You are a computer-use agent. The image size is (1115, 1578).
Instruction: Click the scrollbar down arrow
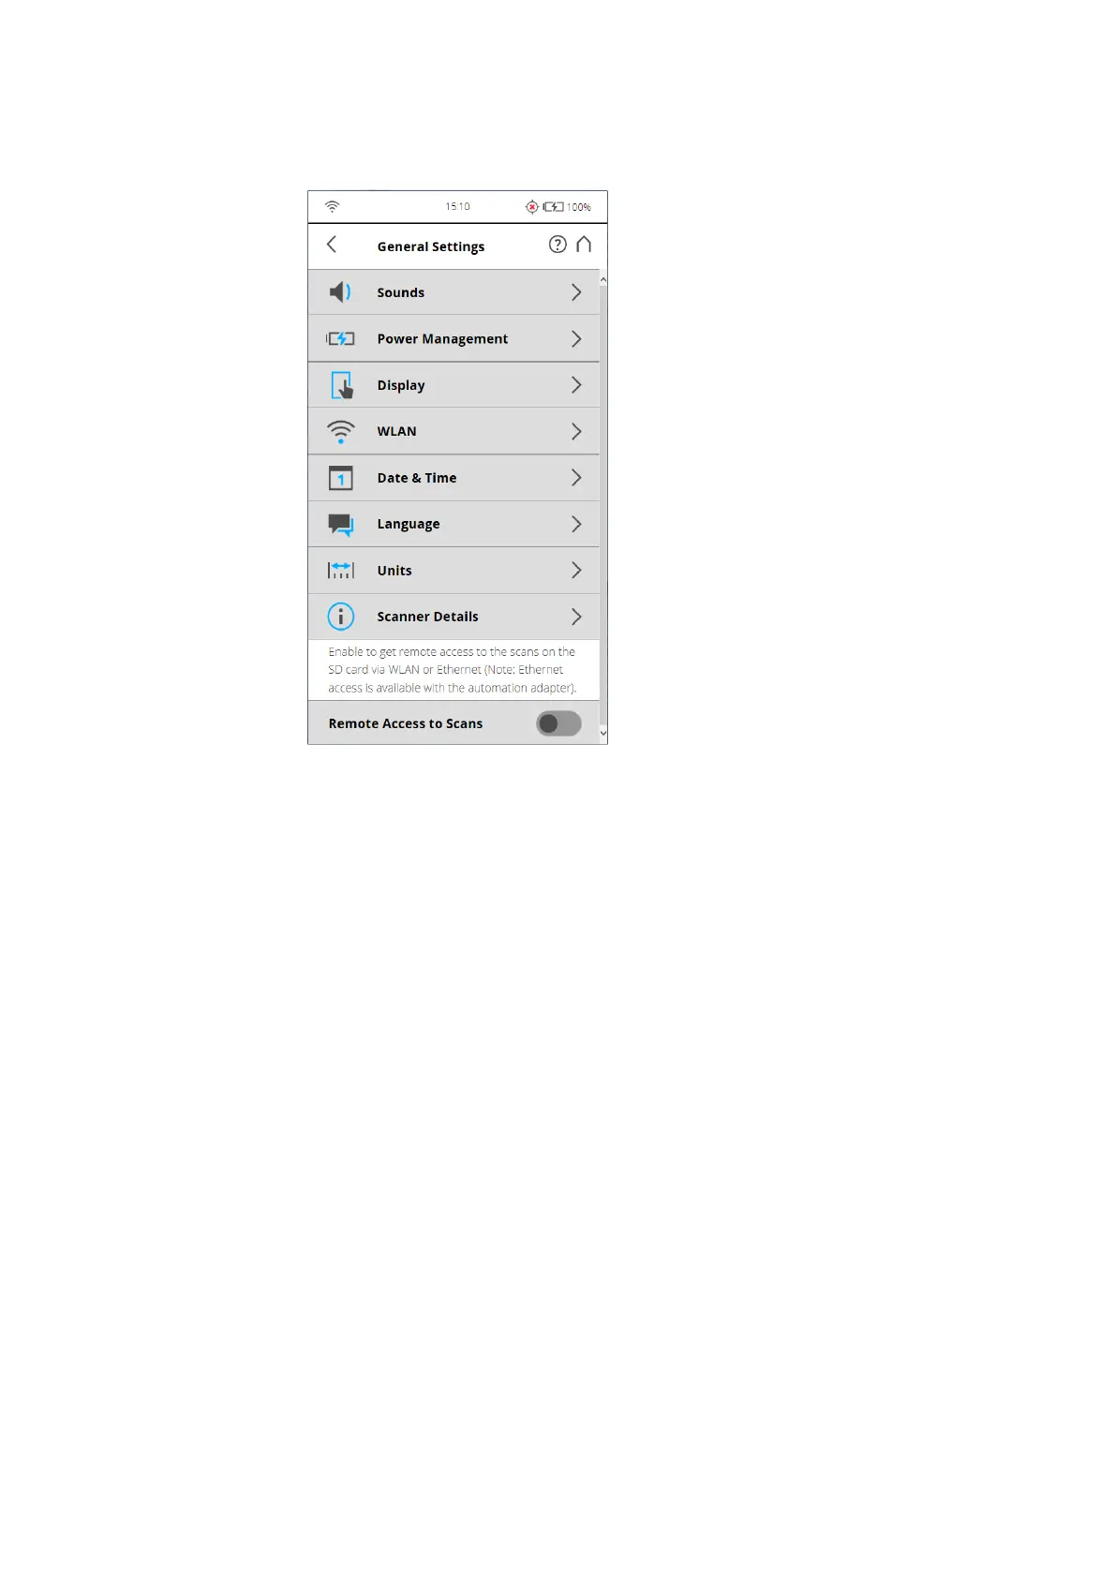click(x=603, y=733)
